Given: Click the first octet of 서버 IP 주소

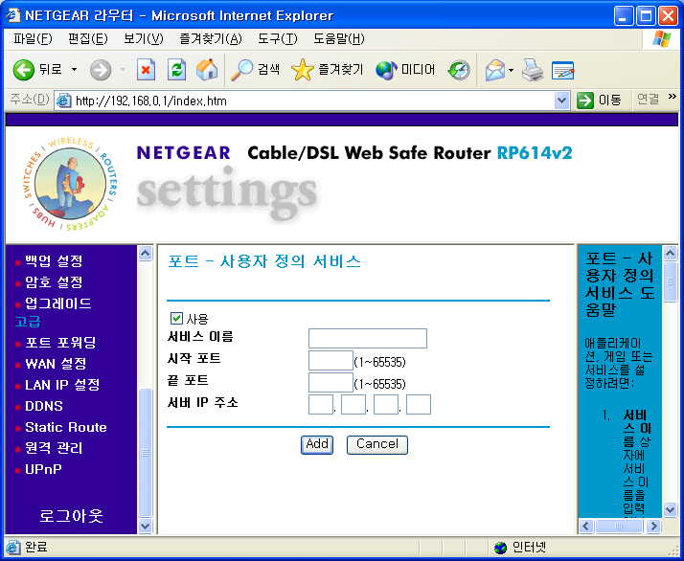Looking at the screenshot, I should pyautogui.click(x=321, y=405).
